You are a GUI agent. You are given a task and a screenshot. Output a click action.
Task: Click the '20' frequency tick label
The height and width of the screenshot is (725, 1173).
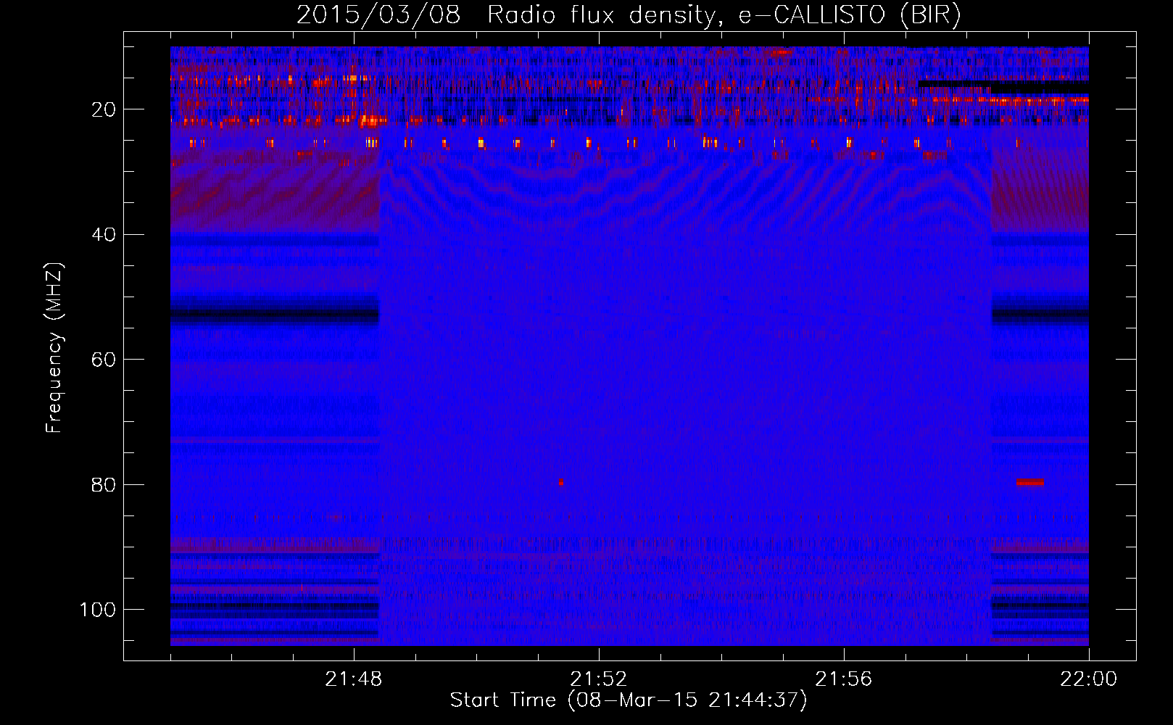pyautogui.click(x=104, y=109)
